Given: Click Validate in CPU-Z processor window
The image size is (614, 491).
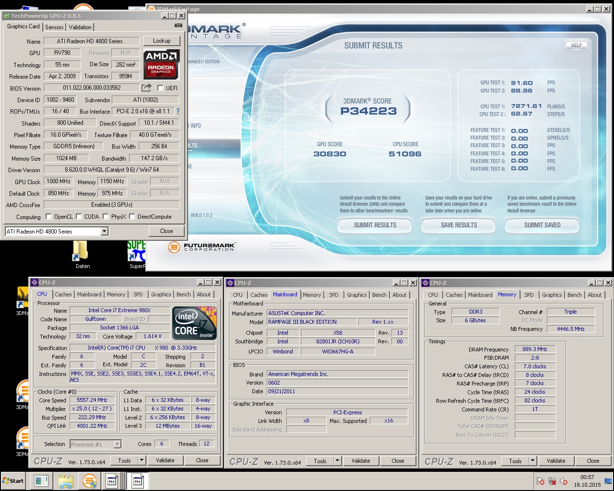Looking at the screenshot, I should click(x=165, y=460).
